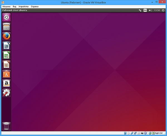Launch LibreOffice Impress from the launcher
This screenshot has width=167, height=136.
pos(6,64)
